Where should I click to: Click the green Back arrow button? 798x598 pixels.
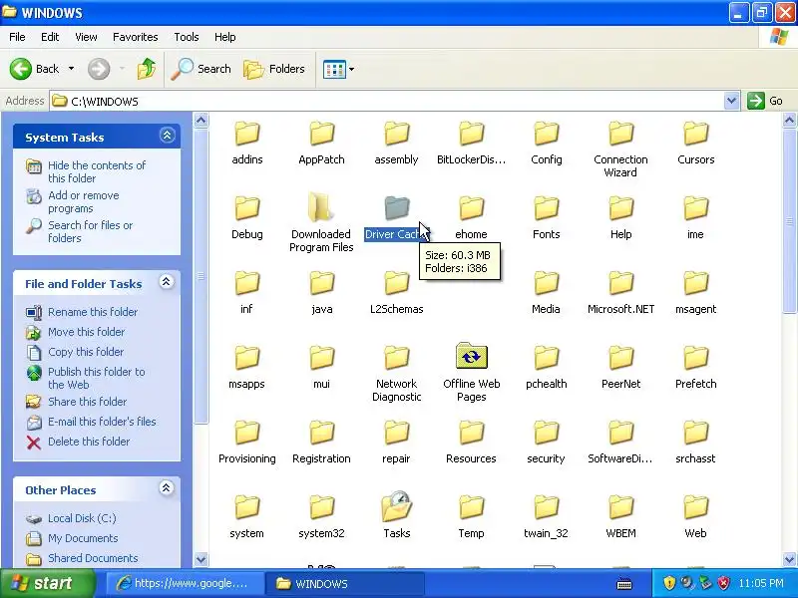tap(20, 69)
